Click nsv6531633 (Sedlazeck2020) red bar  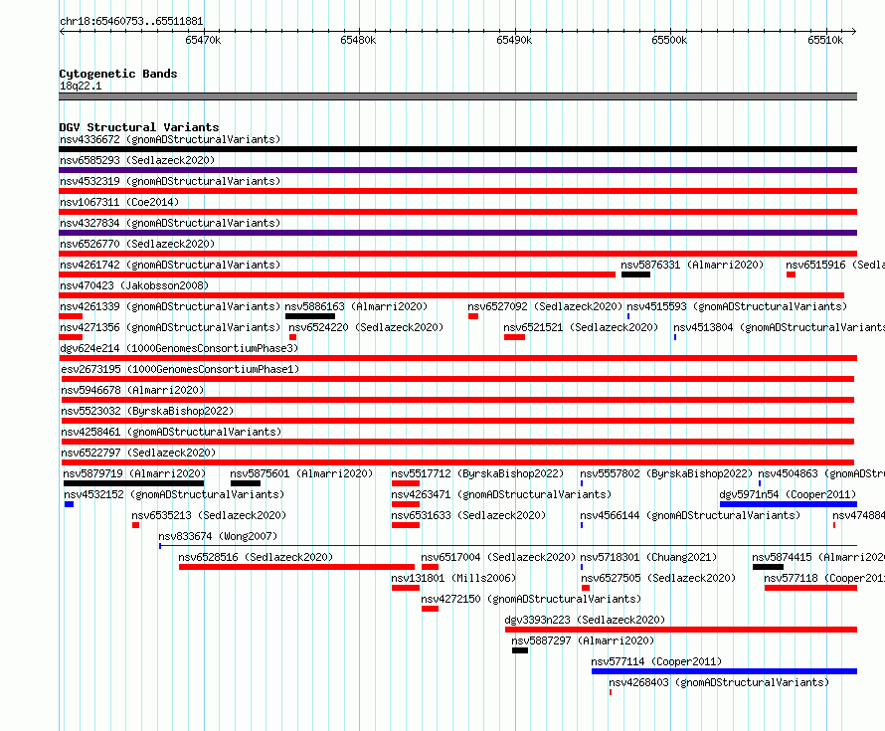[406, 525]
